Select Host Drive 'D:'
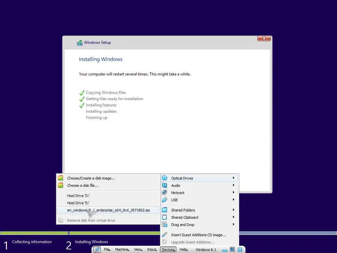The image size is (337, 253). (x=108, y=196)
